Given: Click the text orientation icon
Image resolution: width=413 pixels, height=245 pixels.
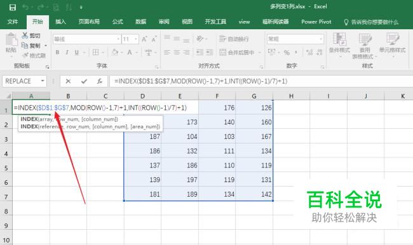Looking at the screenshot, I should pos(200,39).
